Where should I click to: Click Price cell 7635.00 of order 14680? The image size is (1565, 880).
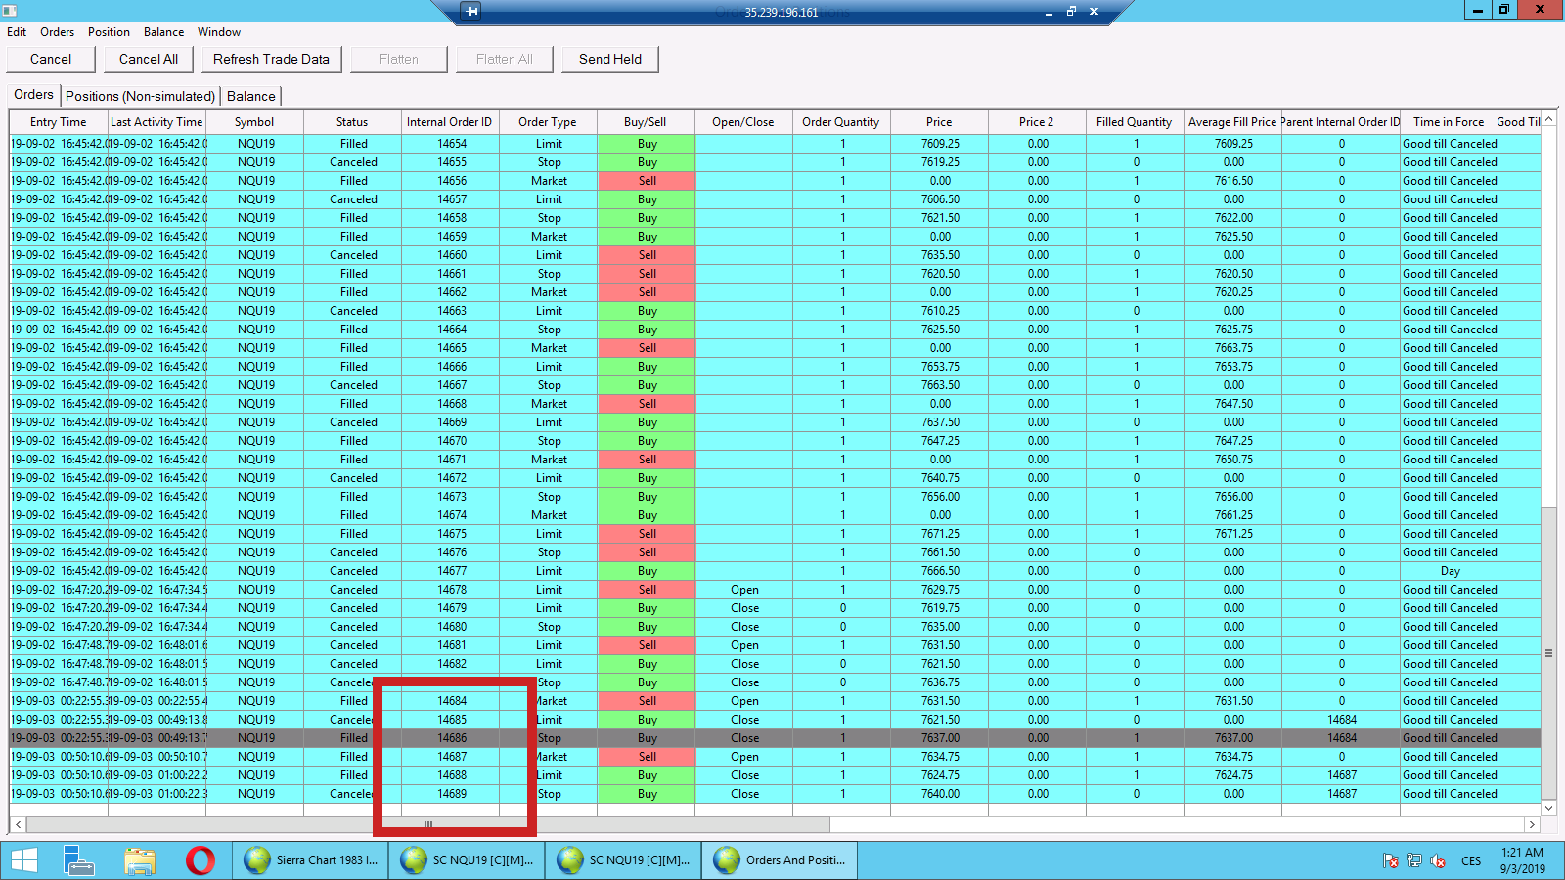(x=940, y=627)
